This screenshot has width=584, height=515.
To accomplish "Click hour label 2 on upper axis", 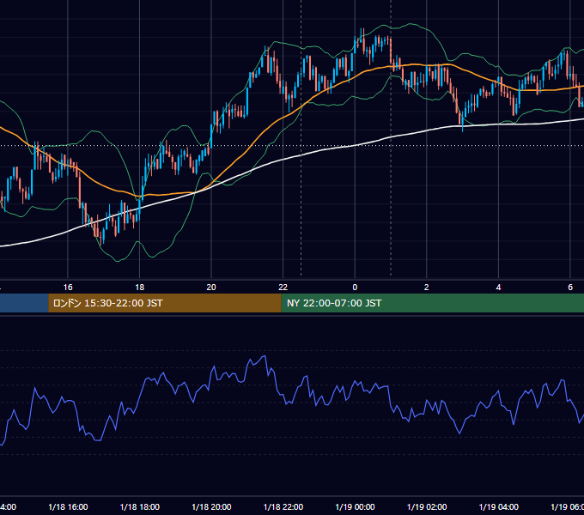I will click(427, 288).
